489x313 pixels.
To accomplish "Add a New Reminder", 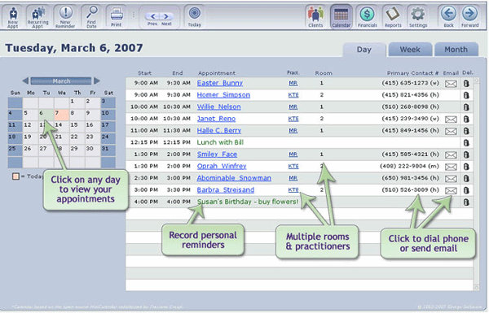I will 65,17.
